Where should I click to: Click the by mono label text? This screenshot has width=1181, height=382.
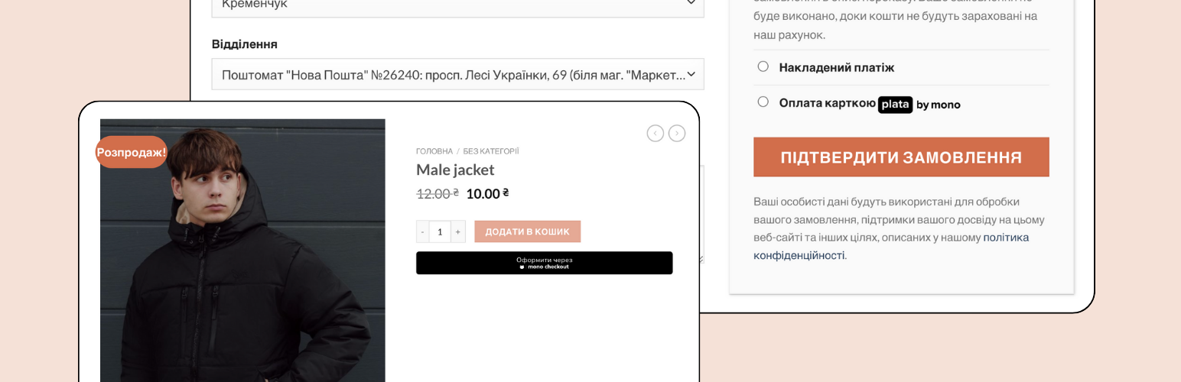[x=938, y=105]
